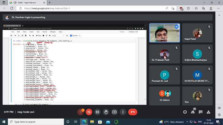The image size is (223, 125).
Task: Open the more options menu
Action: coord(123,112)
